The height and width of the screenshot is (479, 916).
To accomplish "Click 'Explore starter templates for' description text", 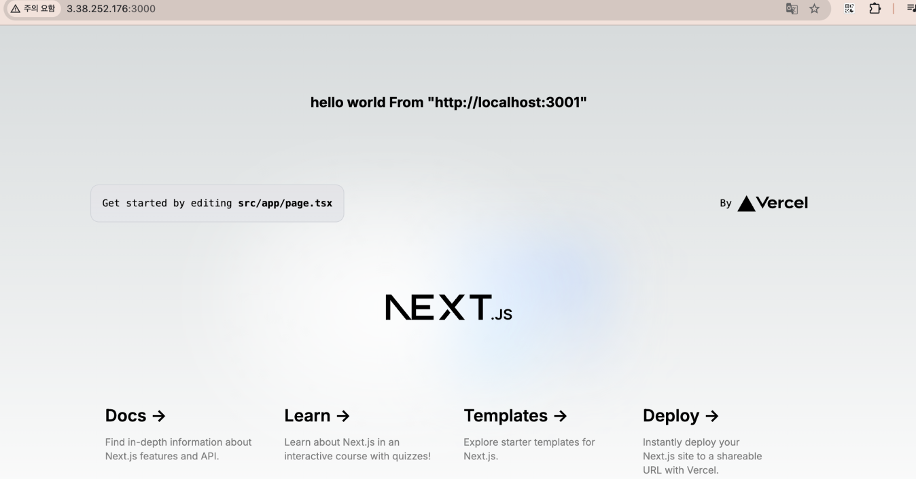I will coord(529,442).
